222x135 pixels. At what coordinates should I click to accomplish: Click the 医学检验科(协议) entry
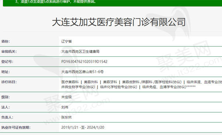[168, 82]
